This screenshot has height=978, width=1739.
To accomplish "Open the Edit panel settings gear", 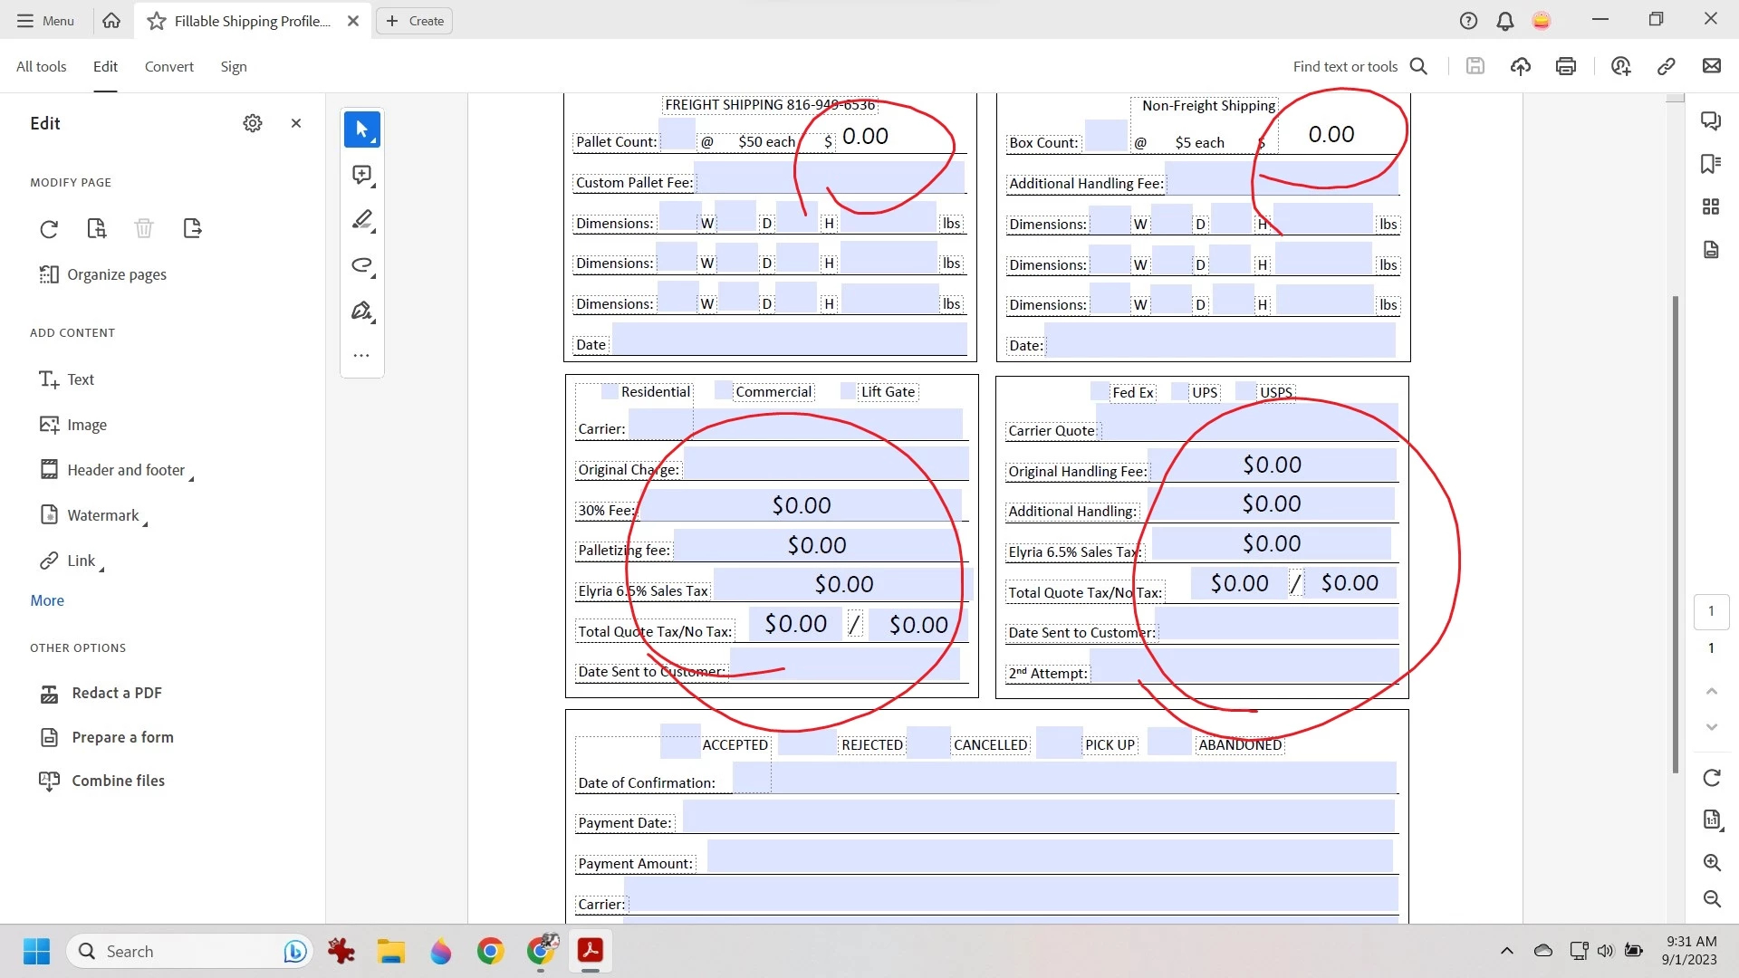I will (253, 123).
